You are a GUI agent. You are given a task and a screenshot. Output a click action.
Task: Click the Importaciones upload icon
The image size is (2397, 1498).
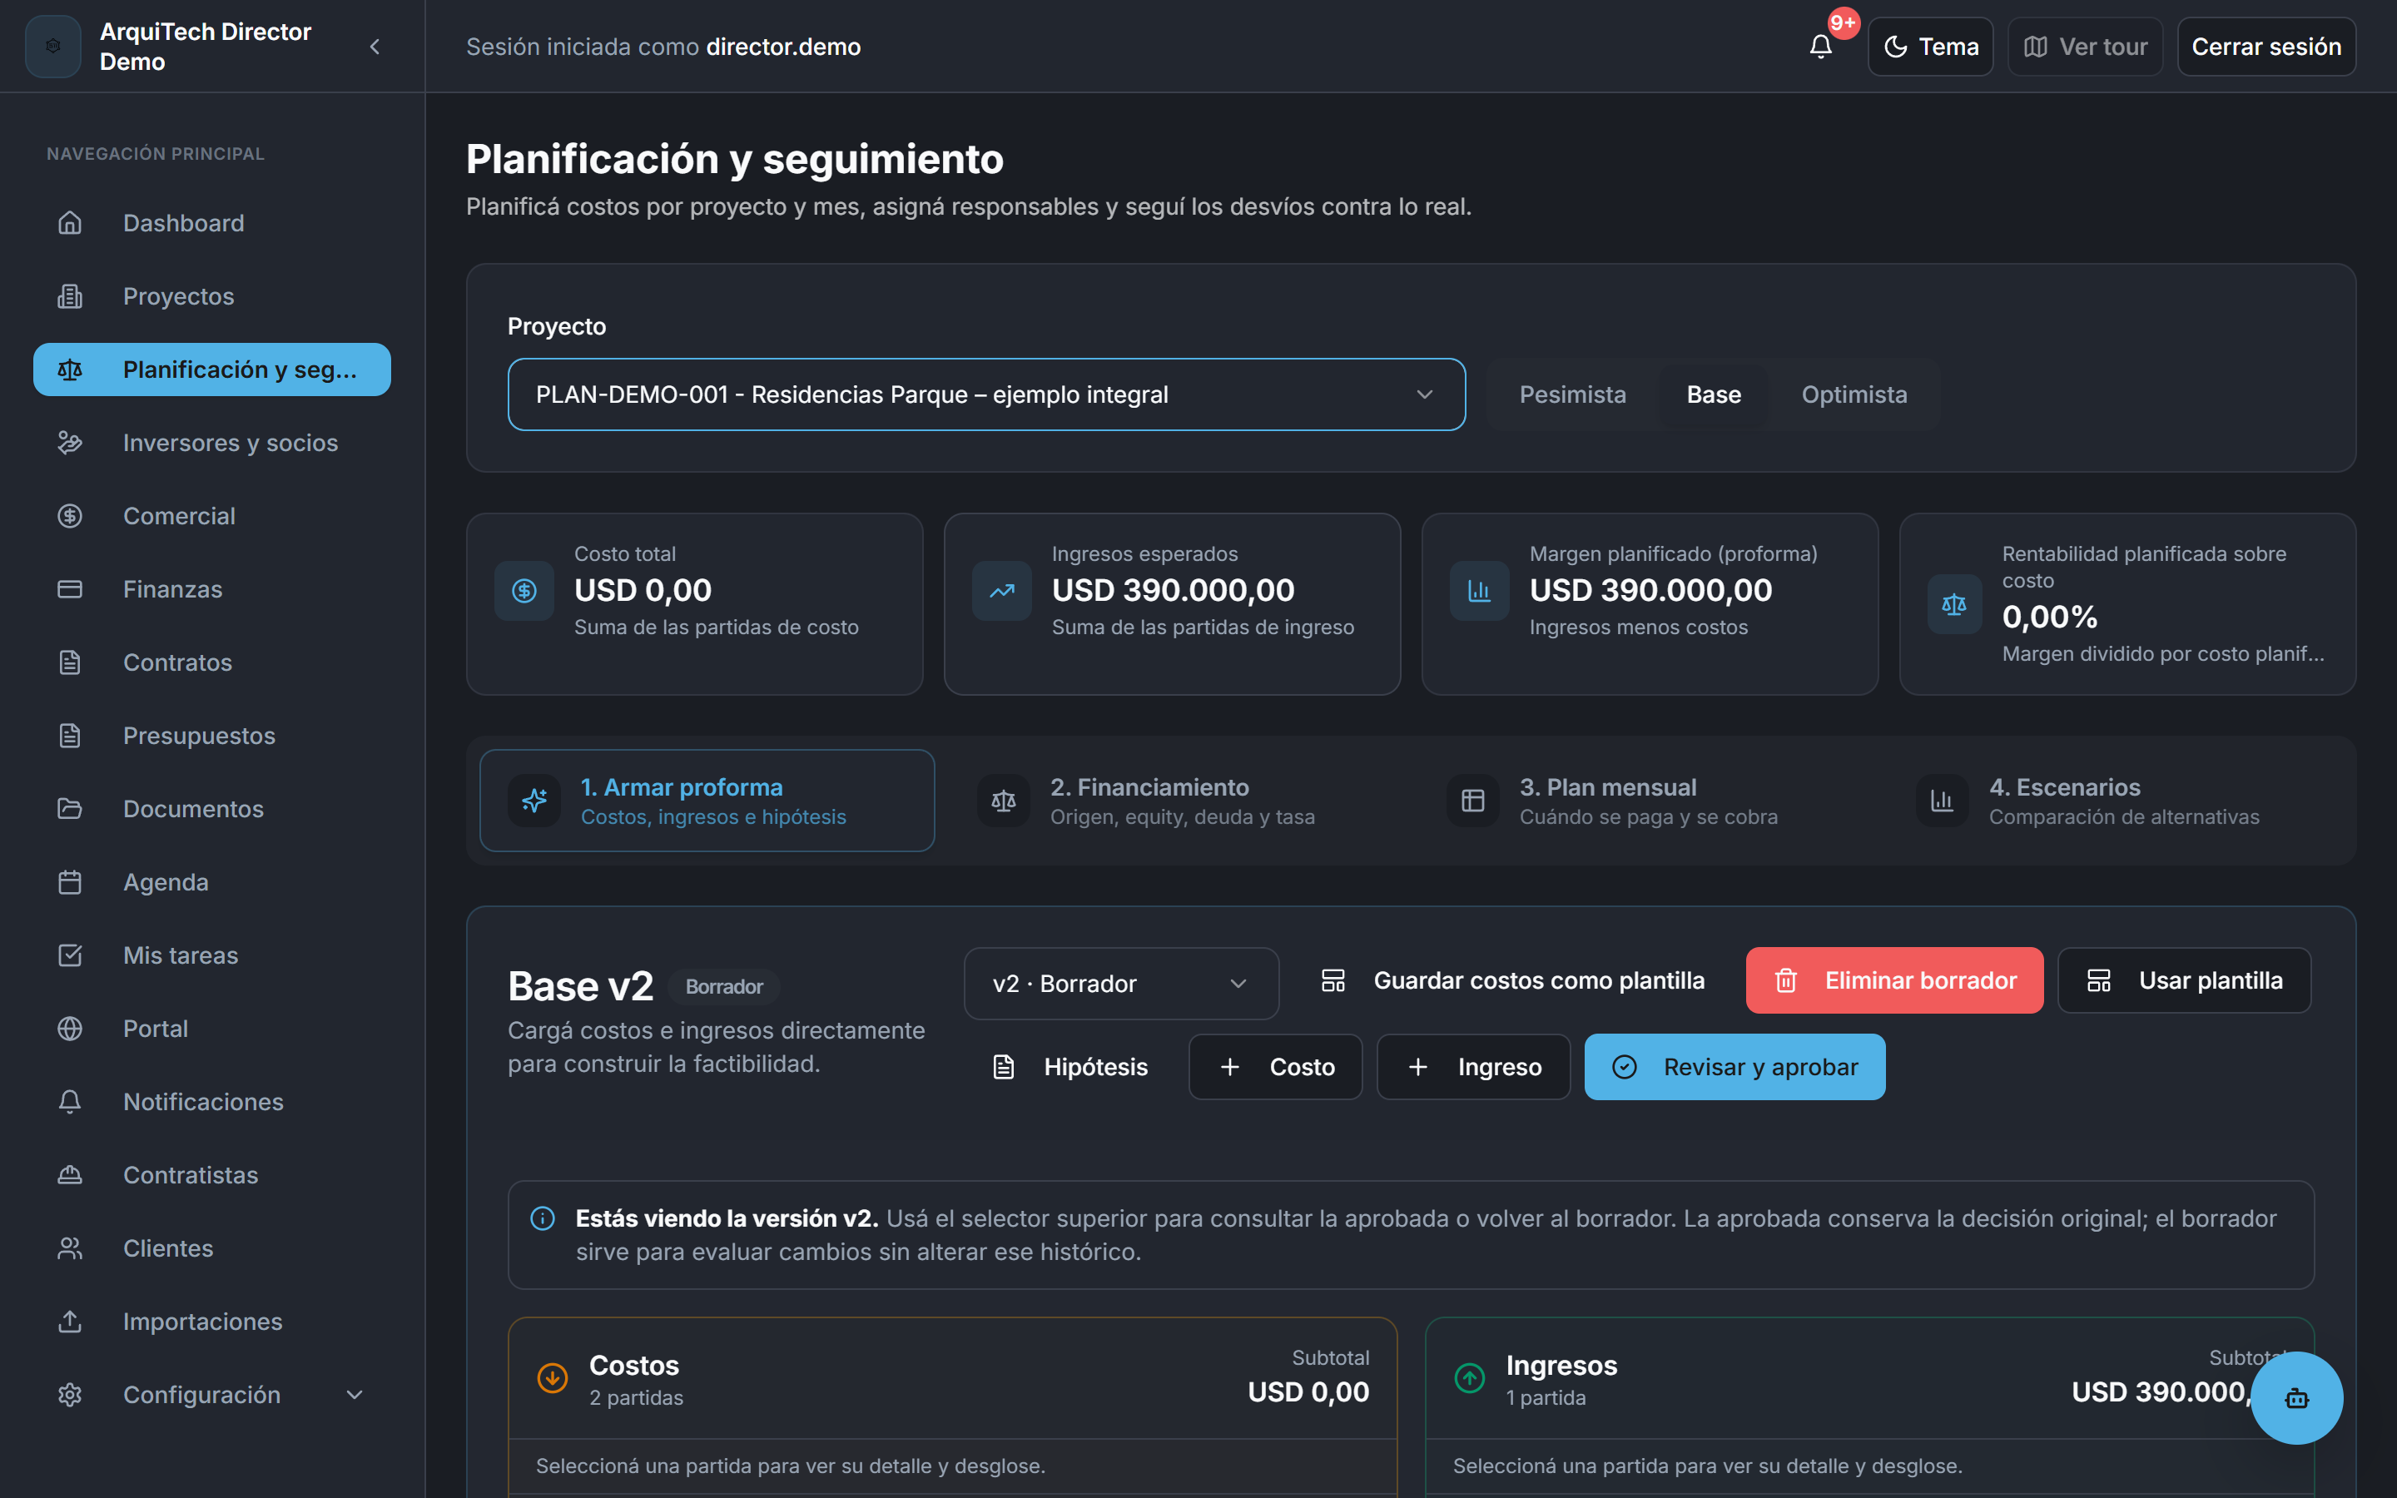click(69, 1322)
